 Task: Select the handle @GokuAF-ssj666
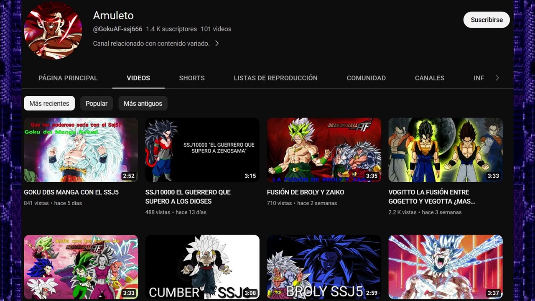pyautogui.click(x=117, y=29)
